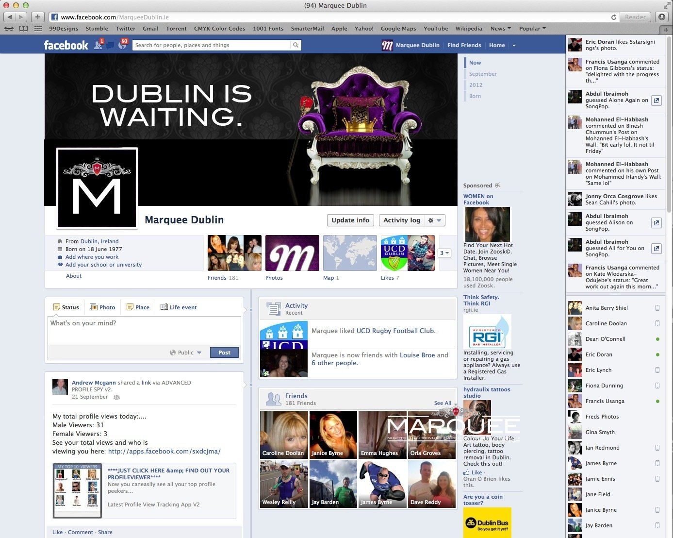Click the new tab plus at the bookmarks bar end
The width and height of the screenshot is (673, 538).
pos(667,29)
